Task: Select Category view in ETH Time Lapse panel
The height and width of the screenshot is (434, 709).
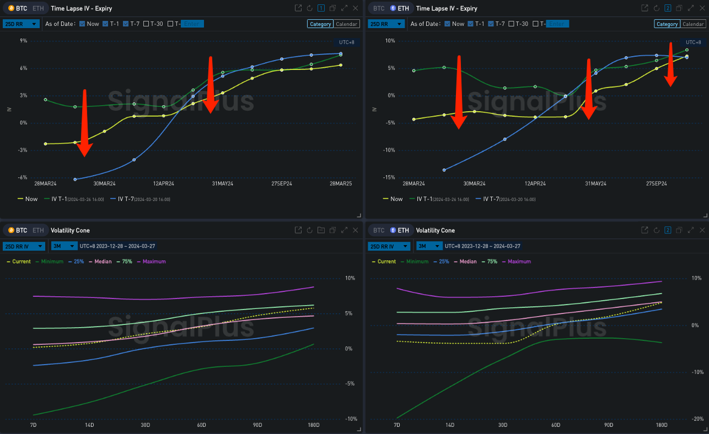Action: pyautogui.click(x=667, y=24)
